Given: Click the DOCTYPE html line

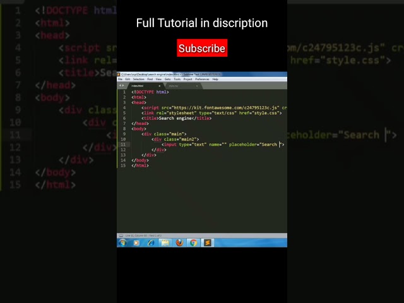Looking at the screenshot, I should click(x=150, y=92).
